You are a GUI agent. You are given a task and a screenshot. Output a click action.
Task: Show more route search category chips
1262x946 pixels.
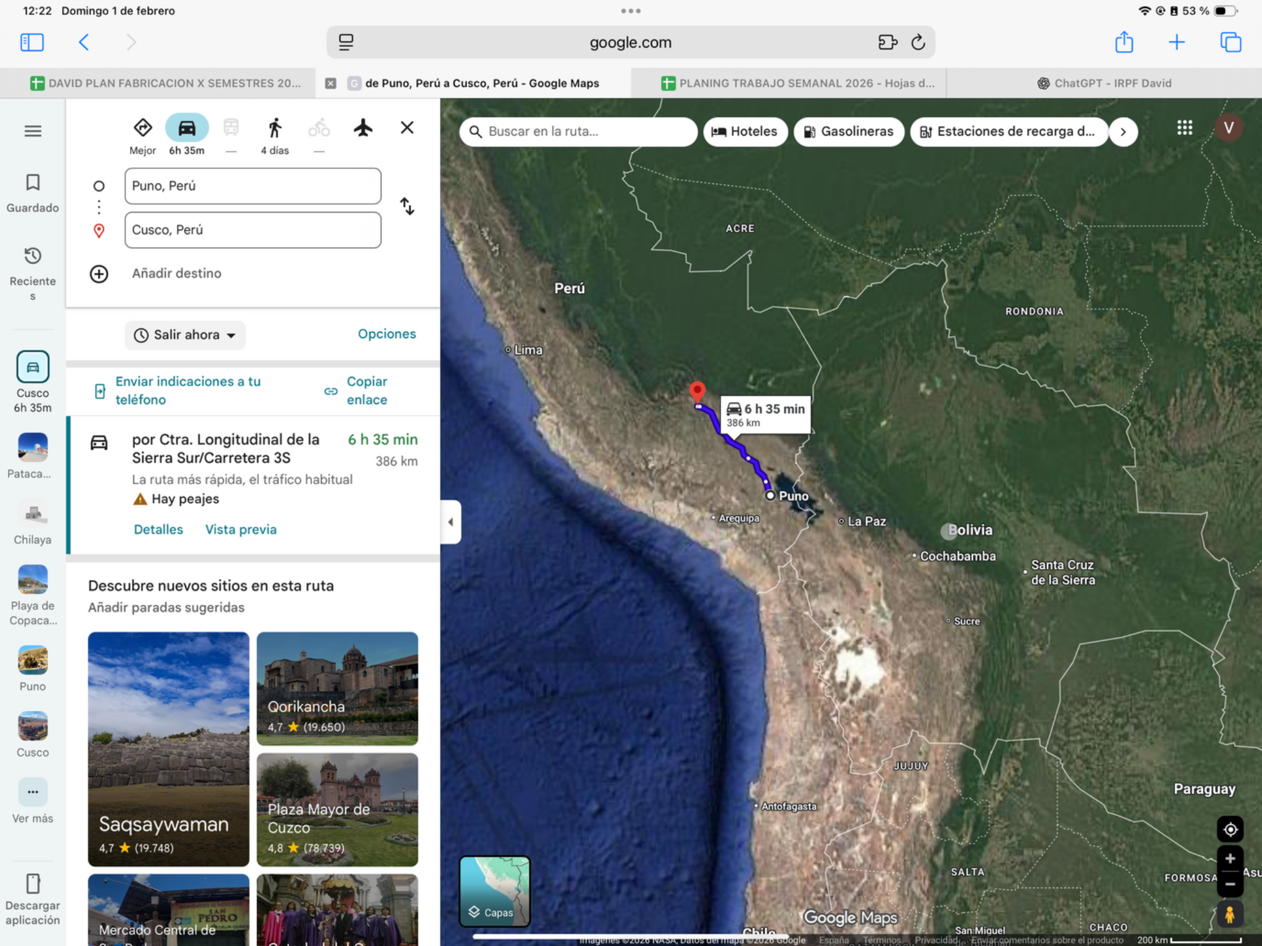coord(1123,131)
